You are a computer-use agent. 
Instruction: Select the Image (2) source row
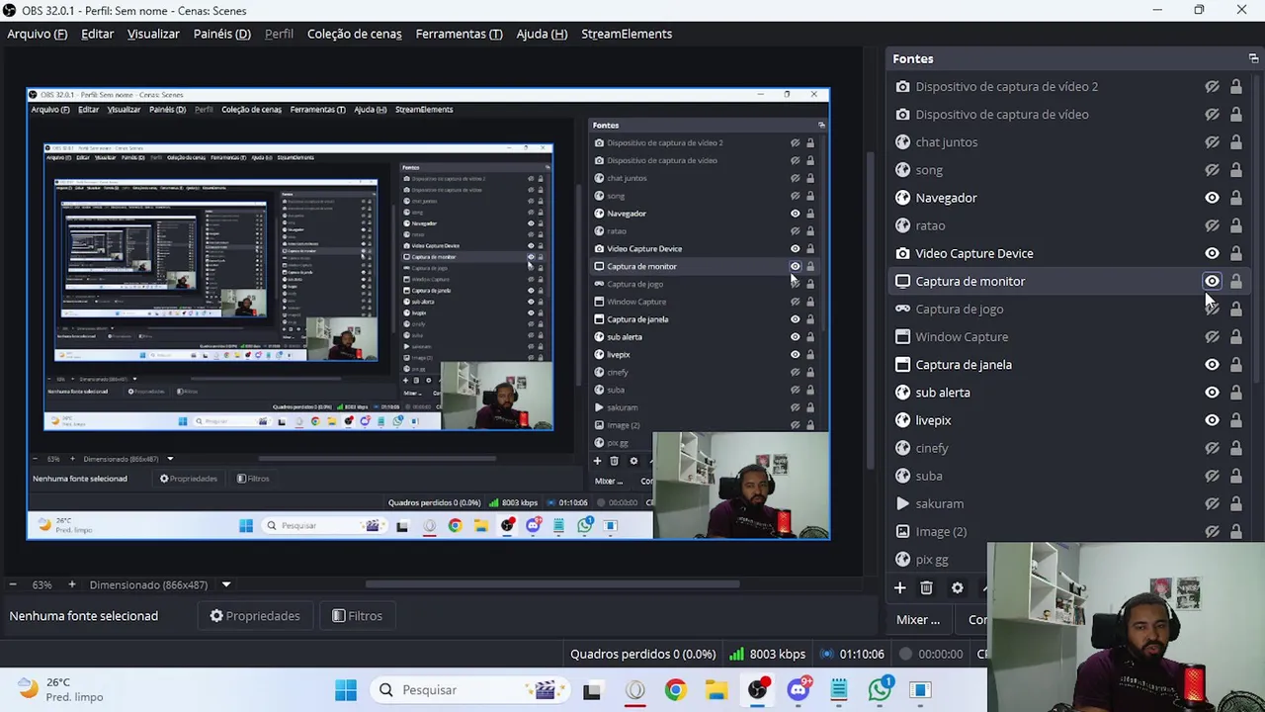(x=1067, y=532)
